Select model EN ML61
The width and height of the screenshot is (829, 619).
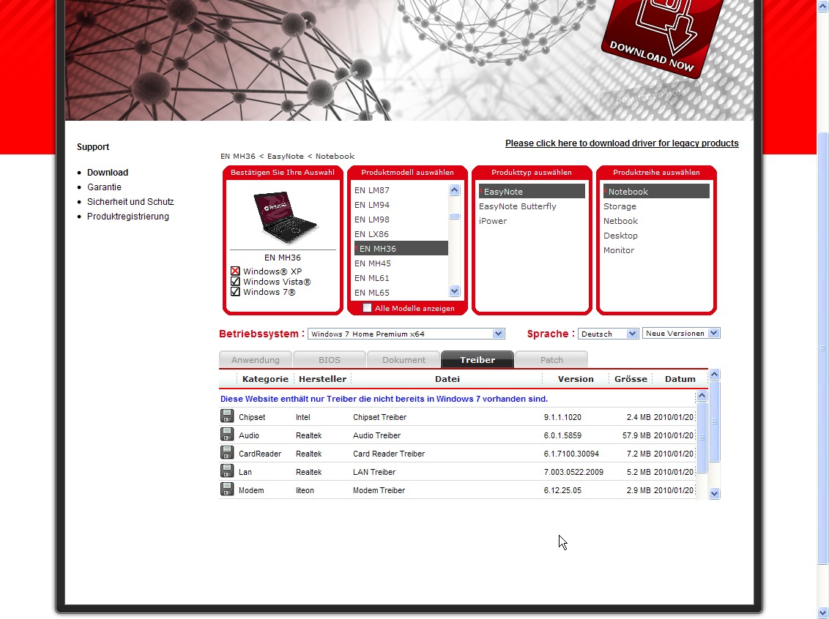pyautogui.click(x=372, y=278)
